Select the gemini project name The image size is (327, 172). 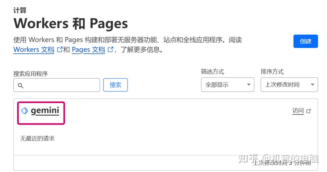tap(45, 111)
